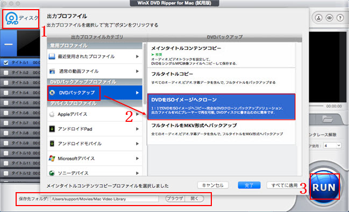Click the アンドロイドモバイル icon
This screenshot has height=212, width=349.
point(52,143)
